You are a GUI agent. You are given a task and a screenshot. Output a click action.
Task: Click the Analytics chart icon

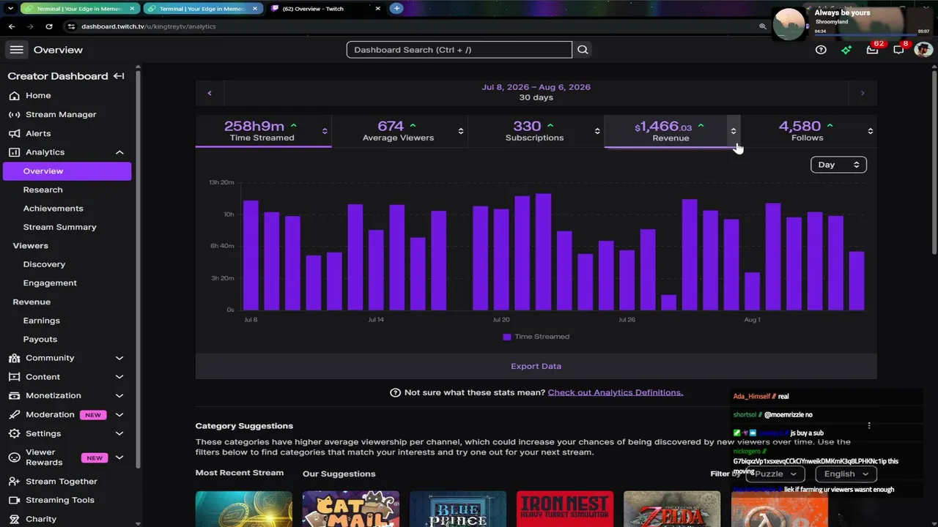14,152
